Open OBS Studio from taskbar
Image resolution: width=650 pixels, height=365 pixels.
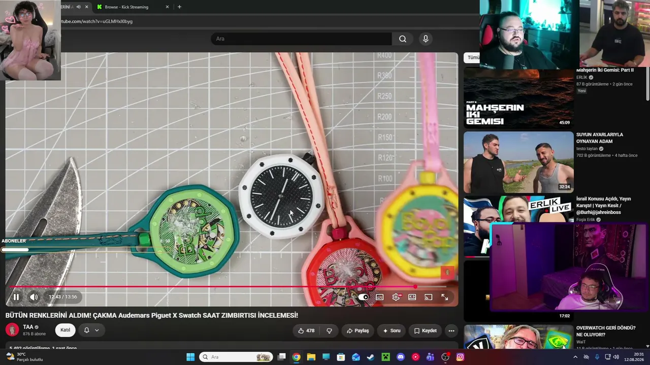tap(445, 357)
